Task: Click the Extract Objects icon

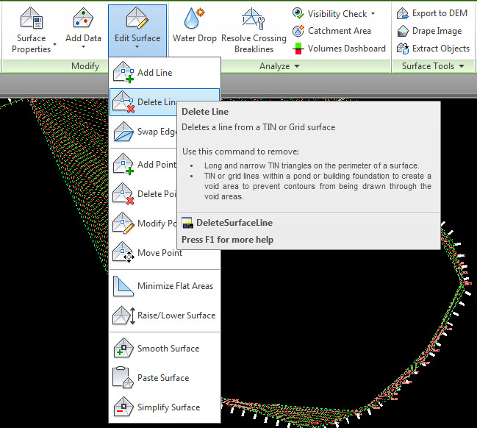Action: [x=403, y=49]
